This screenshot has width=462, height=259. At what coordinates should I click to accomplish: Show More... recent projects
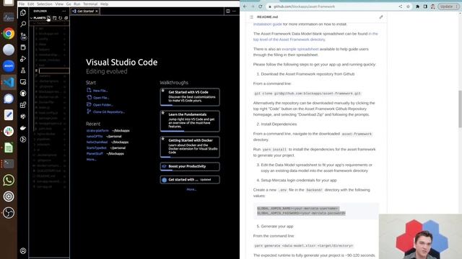coord(92,160)
